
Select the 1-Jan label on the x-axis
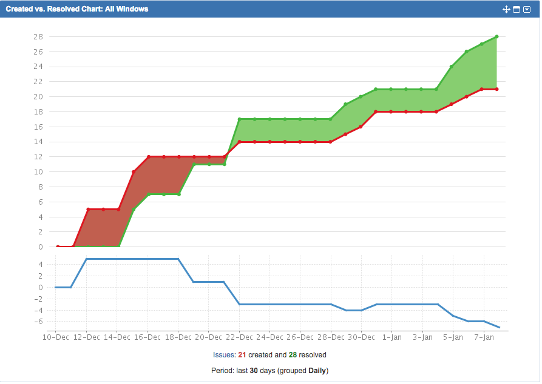(392, 337)
